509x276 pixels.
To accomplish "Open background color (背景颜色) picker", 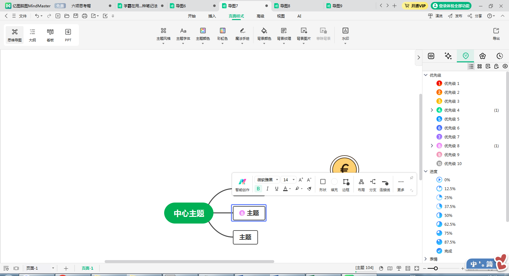I will click(x=264, y=34).
